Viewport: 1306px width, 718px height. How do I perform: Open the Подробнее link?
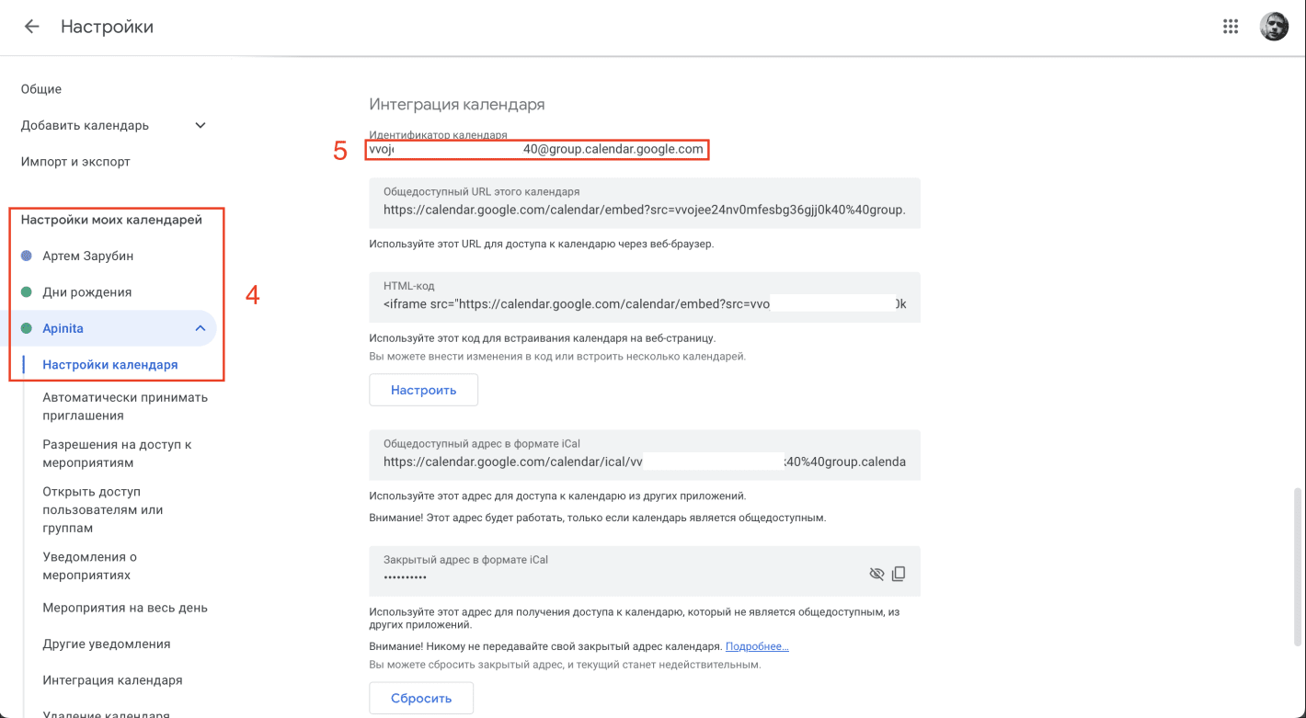756,645
